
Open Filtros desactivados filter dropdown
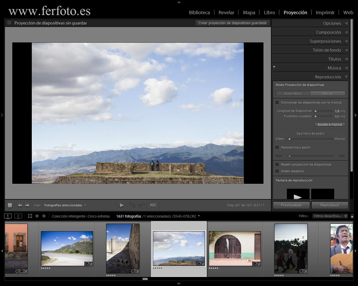pos(330,216)
